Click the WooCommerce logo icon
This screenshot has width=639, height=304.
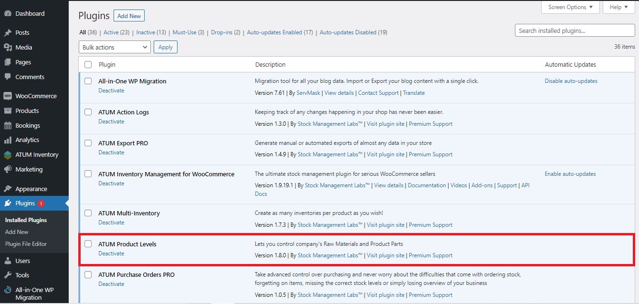pyautogui.click(x=8, y=96)
